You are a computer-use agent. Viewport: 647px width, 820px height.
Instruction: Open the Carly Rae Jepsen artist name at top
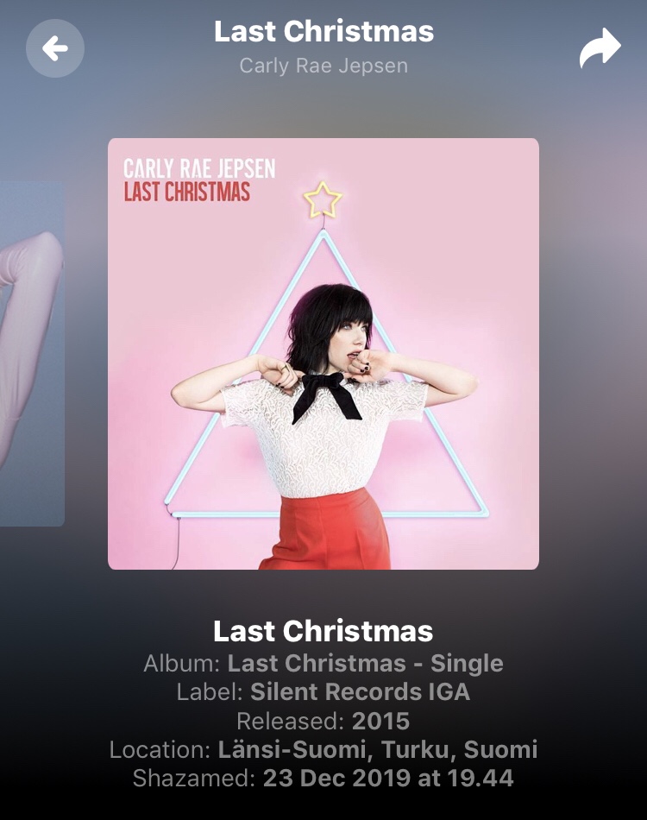pos(323,66)
